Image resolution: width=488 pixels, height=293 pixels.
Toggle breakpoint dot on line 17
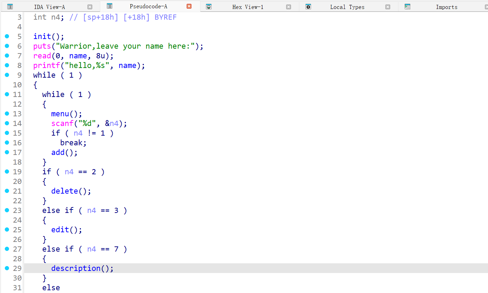click(x=7, y=152)
